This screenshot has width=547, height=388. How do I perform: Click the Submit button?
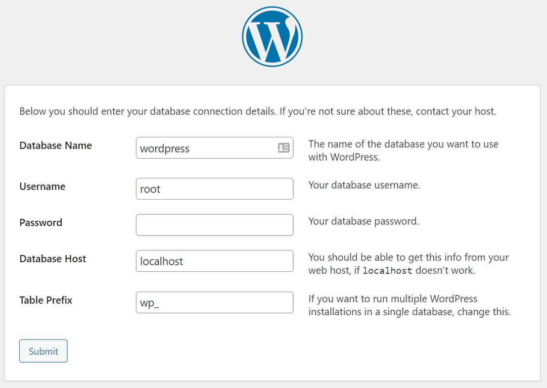(43, 351)
